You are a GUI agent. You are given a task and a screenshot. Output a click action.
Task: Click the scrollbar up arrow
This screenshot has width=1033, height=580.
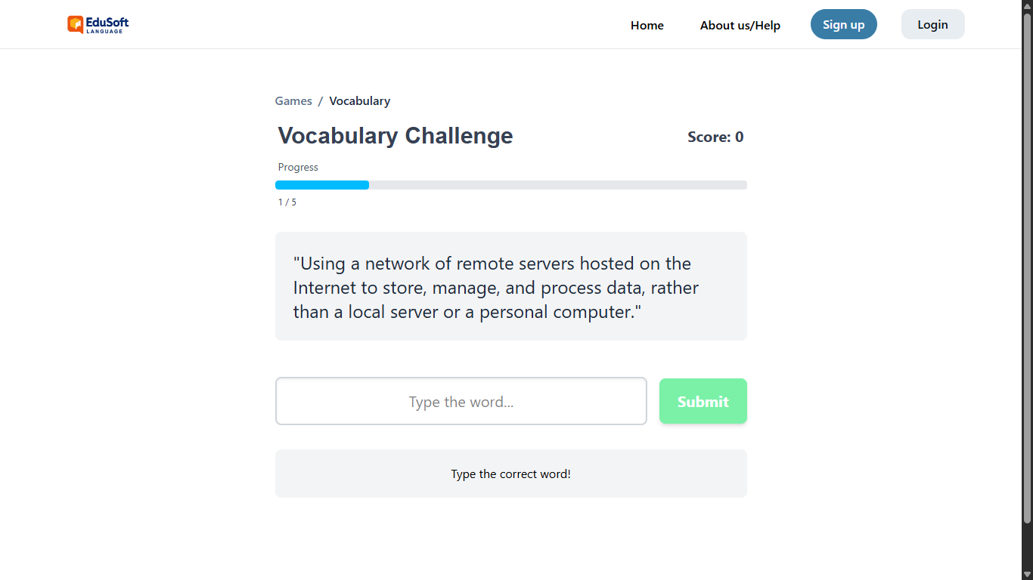[x=1027, y=6]
